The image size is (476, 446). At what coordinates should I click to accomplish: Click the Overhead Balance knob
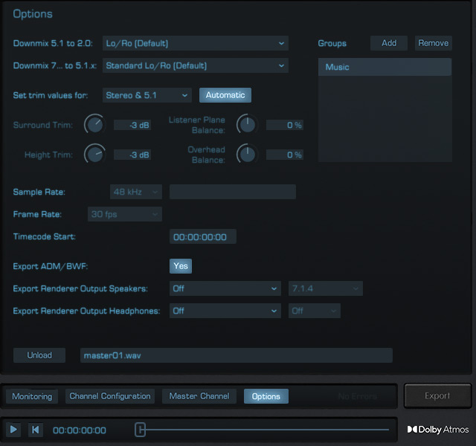246,155
